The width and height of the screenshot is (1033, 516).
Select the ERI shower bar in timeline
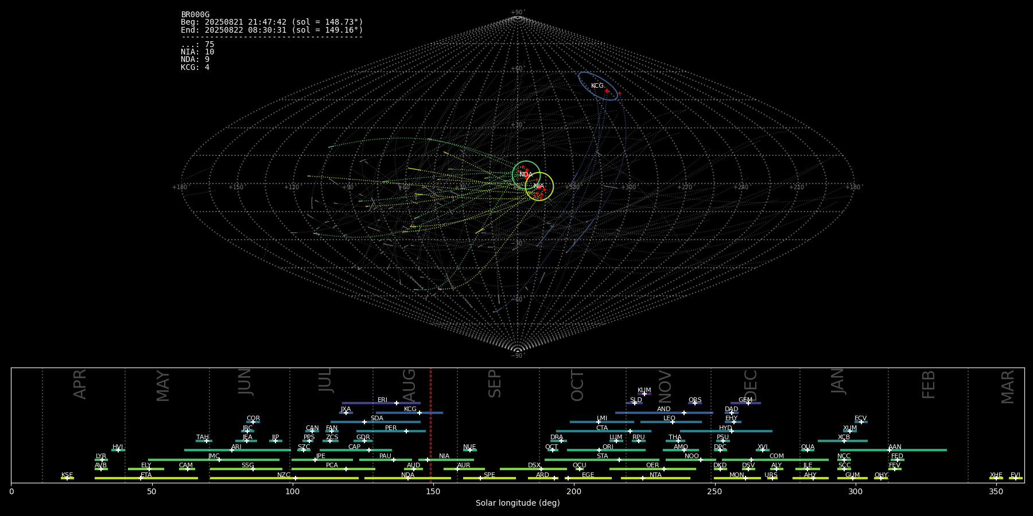coord(381,403)
